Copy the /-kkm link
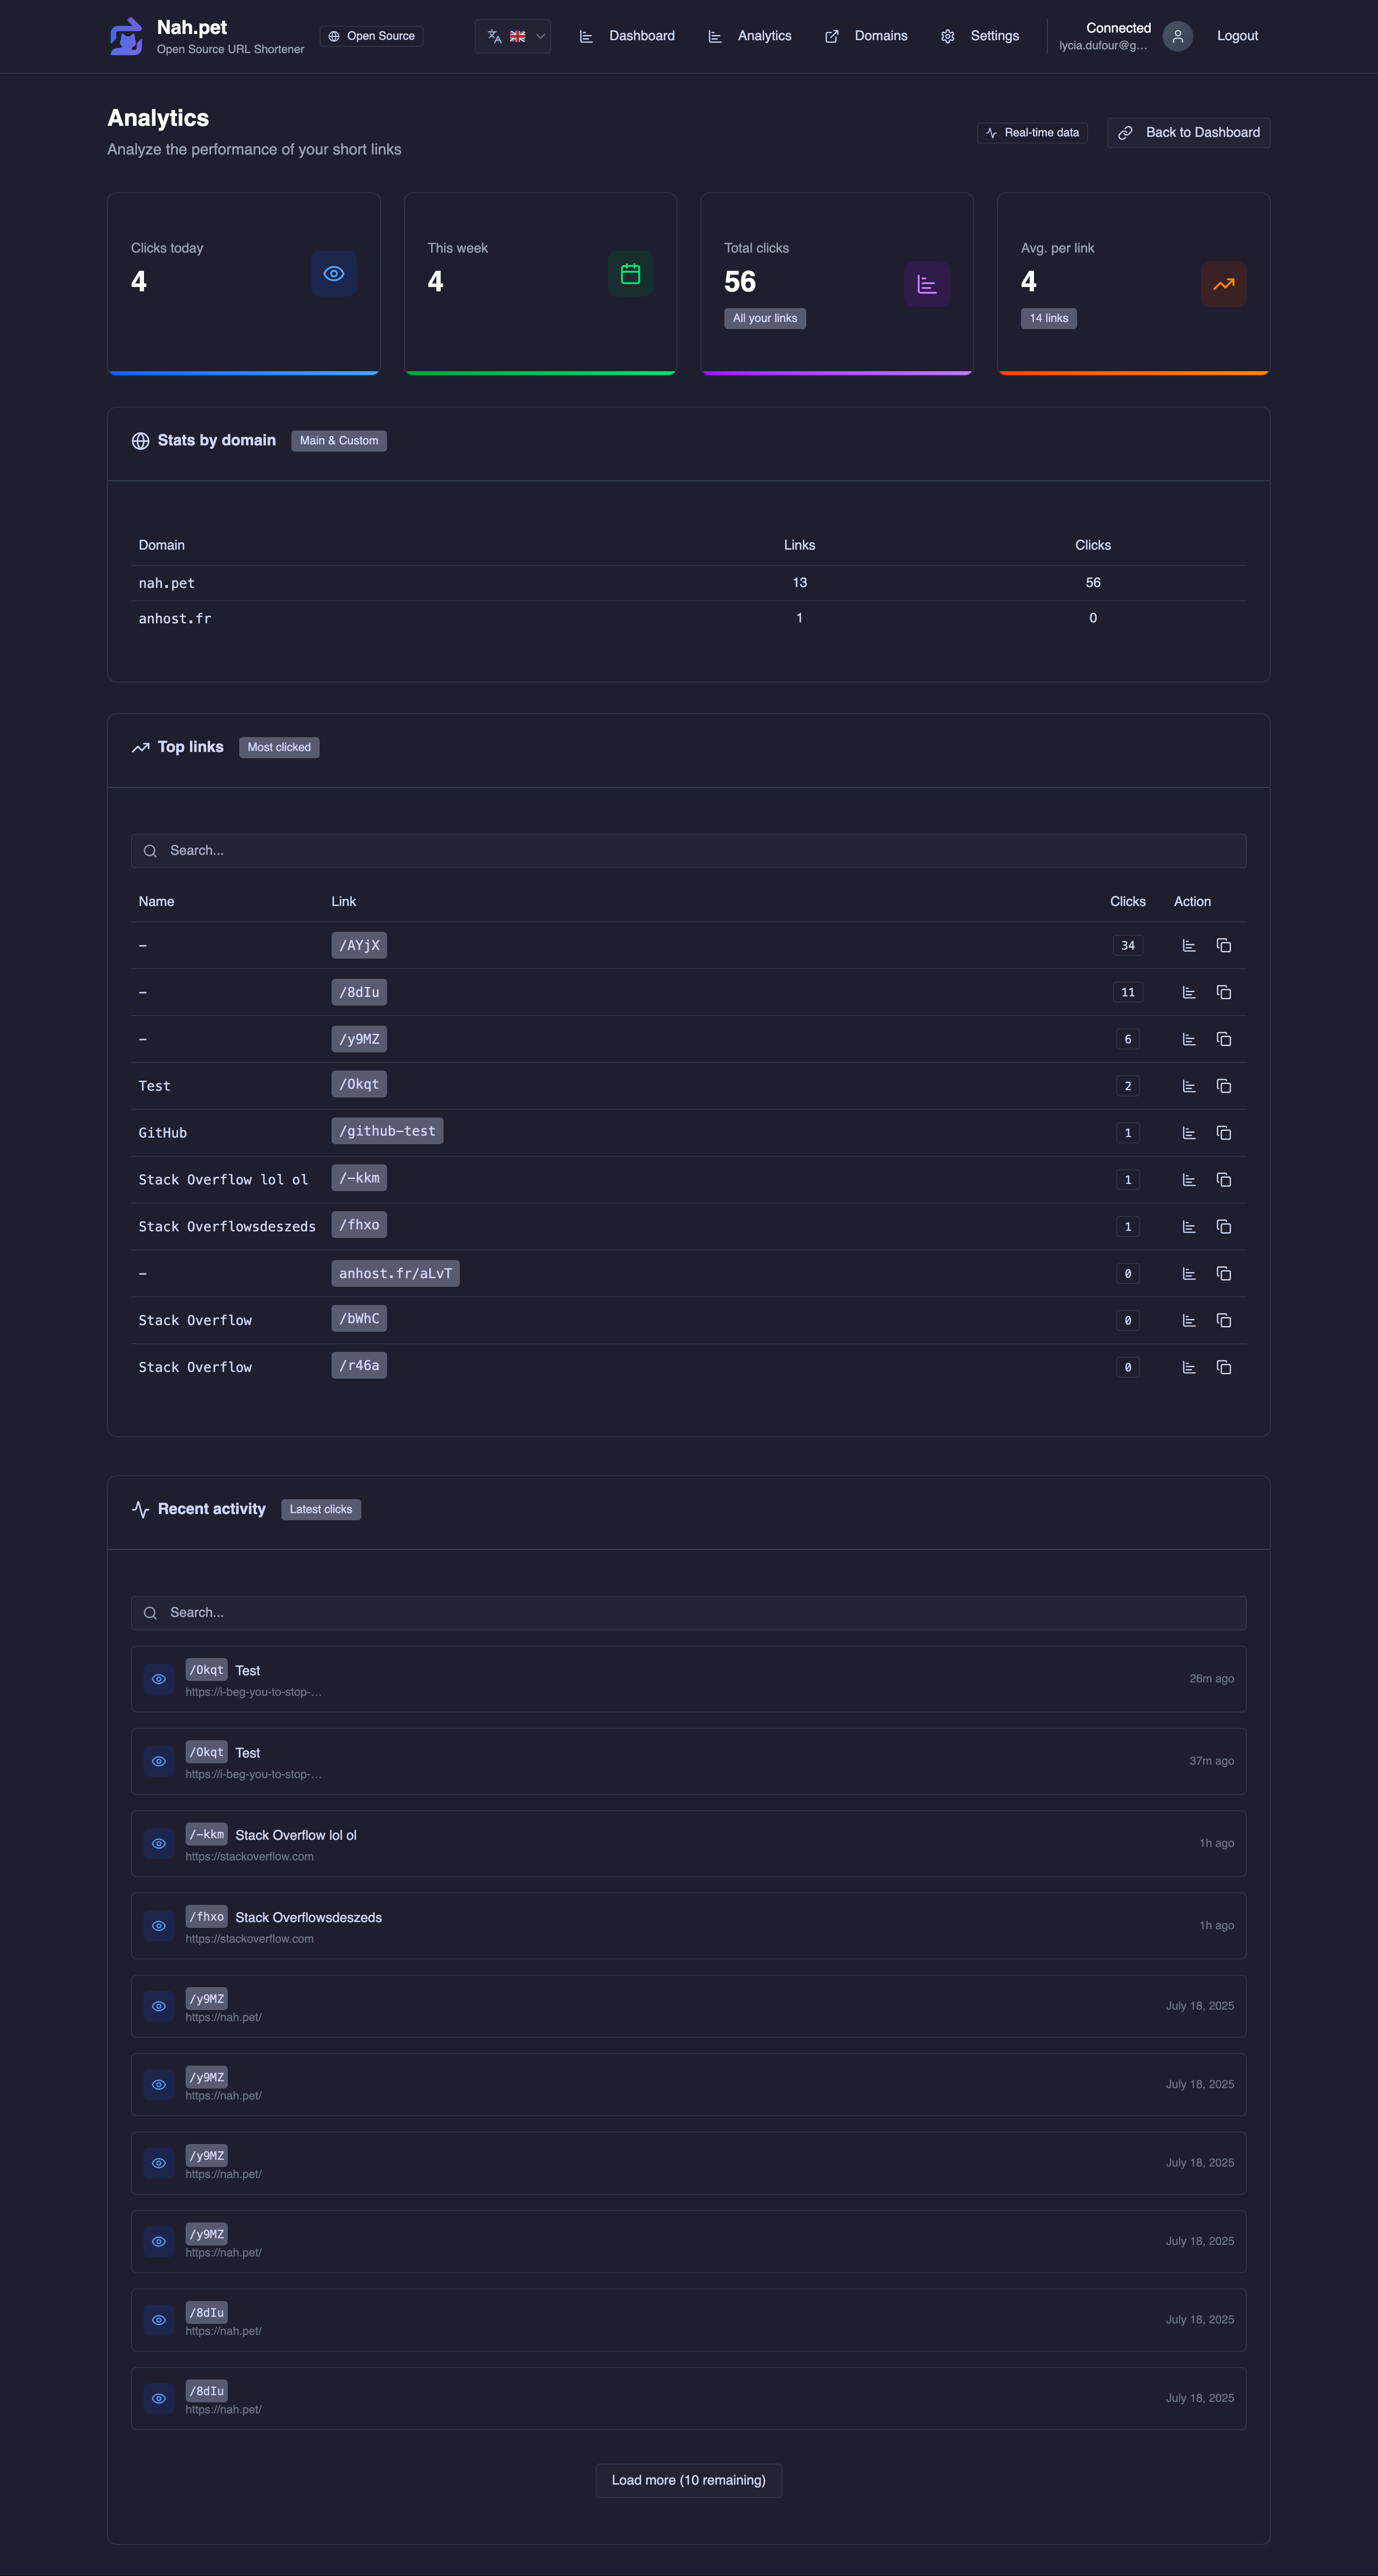1378x2576 pixels. (1223, 1180)
